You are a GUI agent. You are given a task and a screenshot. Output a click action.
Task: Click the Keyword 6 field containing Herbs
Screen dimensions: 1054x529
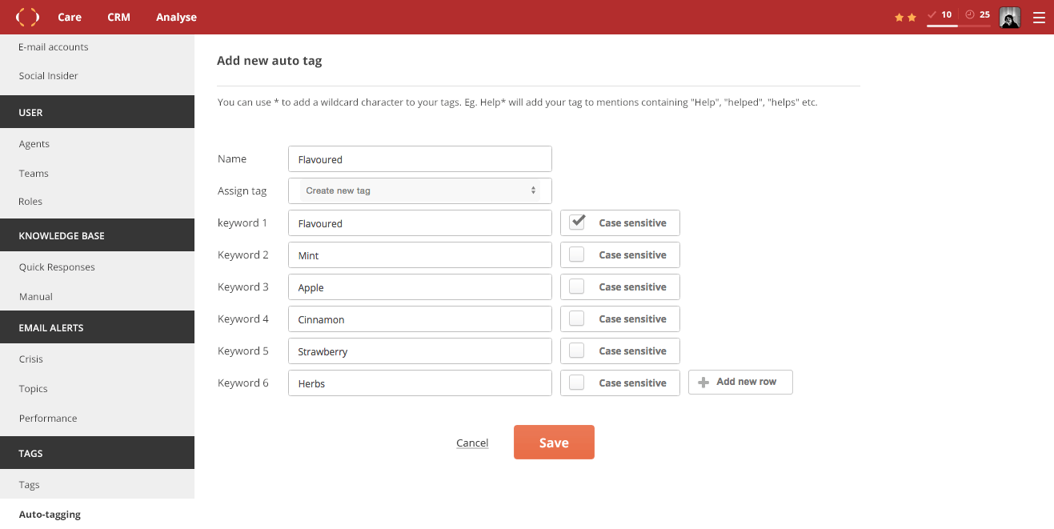[420, 383]
